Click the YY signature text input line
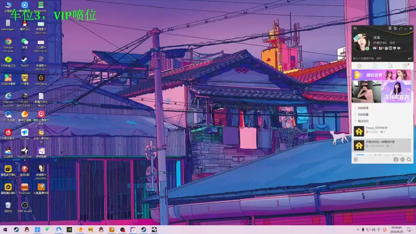This screenshot has width=416, height=234. tap(380, 58)
